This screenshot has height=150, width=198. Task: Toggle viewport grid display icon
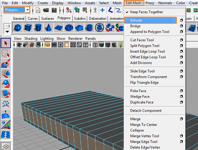pyautogui.click(x=48, y=45)
